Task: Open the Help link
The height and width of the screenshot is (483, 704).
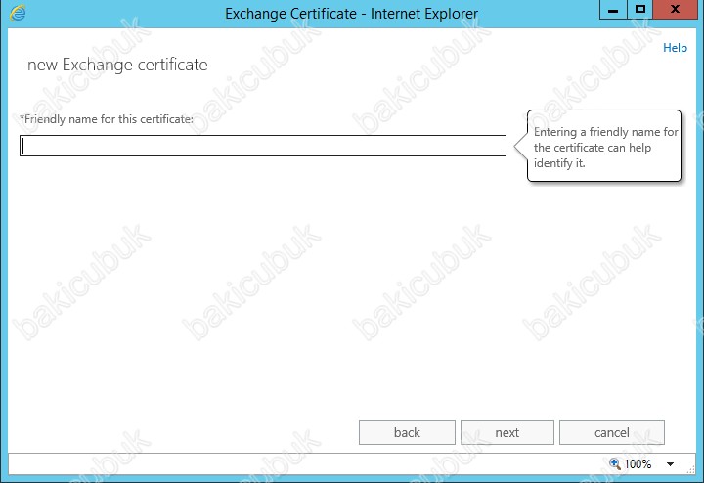Action: (x=675, y=48)
